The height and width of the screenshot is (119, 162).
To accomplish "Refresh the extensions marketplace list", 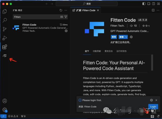I will point(61,10).
